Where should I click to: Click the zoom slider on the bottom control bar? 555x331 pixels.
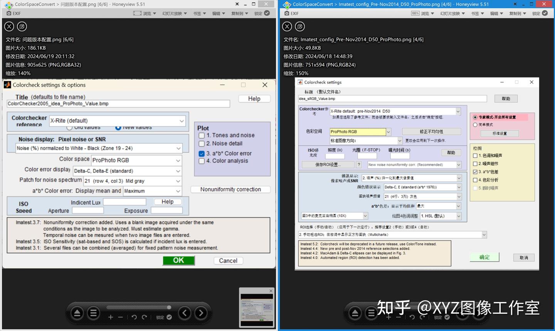pyautogui.click(x=169, y=307)
